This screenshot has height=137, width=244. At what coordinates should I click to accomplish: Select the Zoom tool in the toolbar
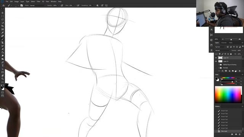coord(3,79)
